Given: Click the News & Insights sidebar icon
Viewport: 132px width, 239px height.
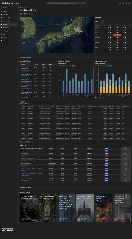Looking at the screenshot, I should (x=2, y=18).
